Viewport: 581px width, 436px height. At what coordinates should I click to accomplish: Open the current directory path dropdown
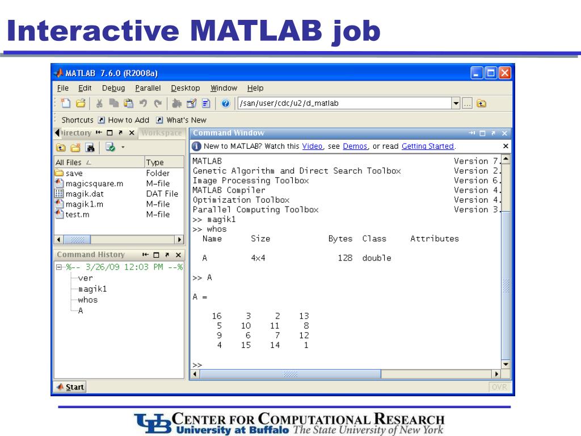point(456,103)
